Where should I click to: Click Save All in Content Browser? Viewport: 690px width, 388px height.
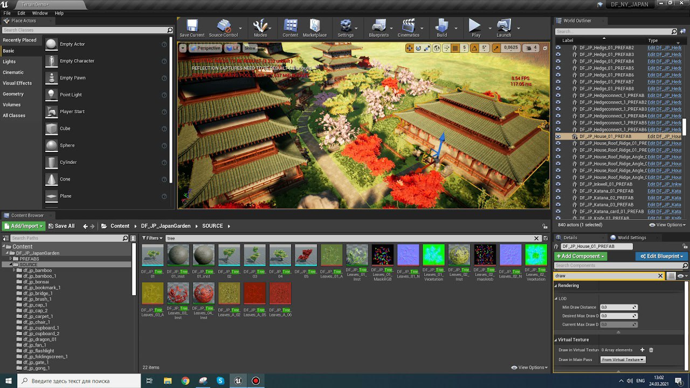(x=61, y=226)
